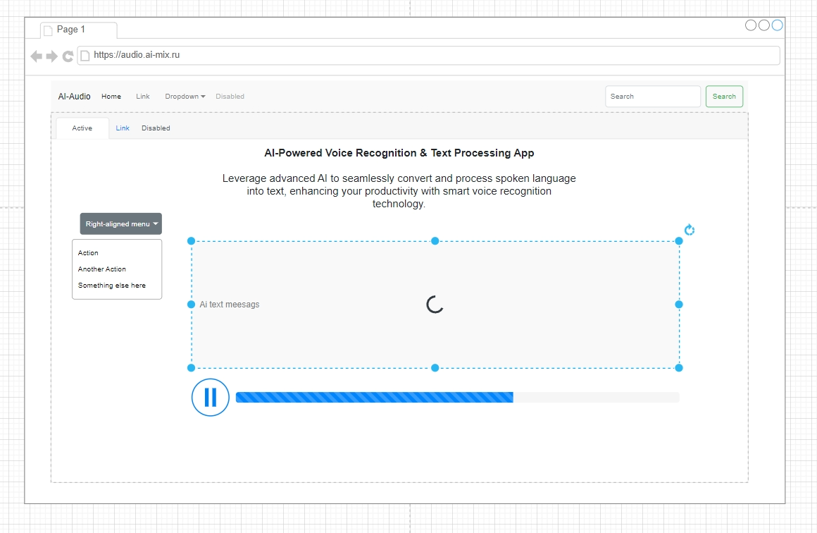Viewport: 817px width, 533px height.
Task: Click the Disabled navbar item
Action: point(230,97)
